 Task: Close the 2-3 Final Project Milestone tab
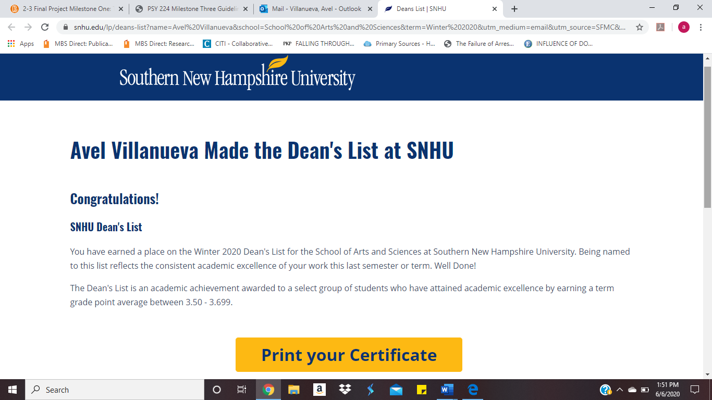click(121, 9)
